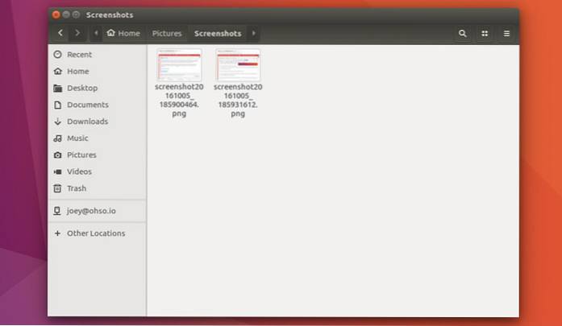The width and height of the screenshot is (562, 326).
Task: Open Music in the sidebar
Action: pos(77,138)
